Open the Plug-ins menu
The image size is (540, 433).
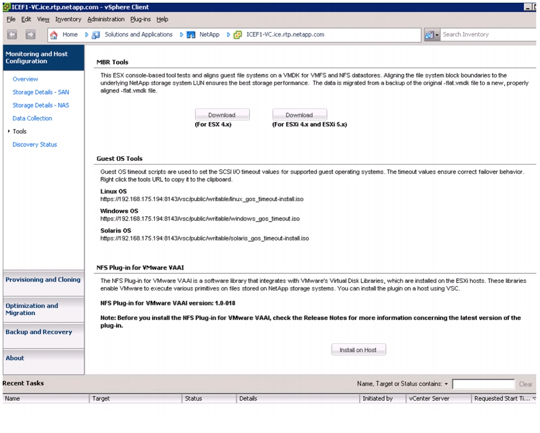[140, 19]
